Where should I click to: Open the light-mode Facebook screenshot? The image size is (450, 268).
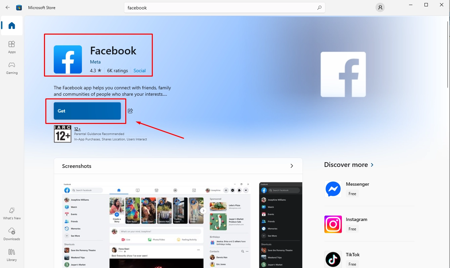(x=156, y=225)
